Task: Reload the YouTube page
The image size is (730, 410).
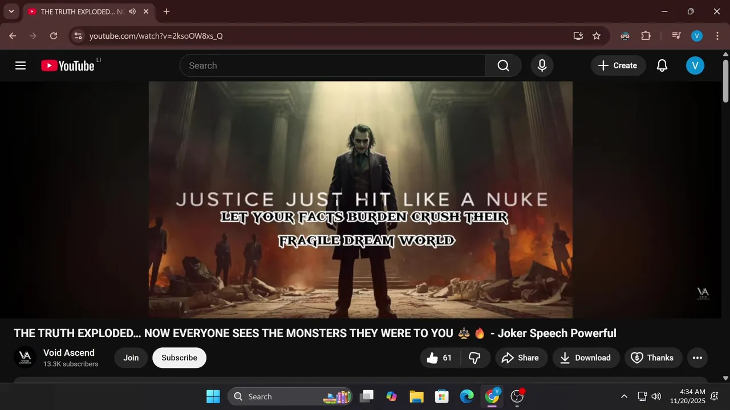Action: coord(54,36)
